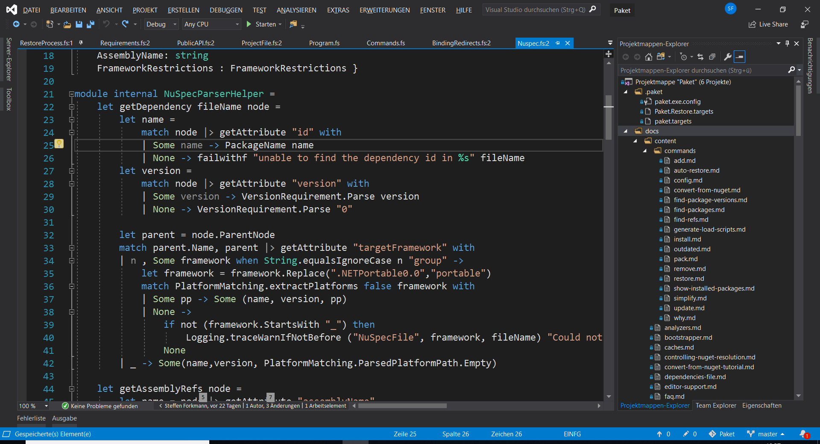
Task: Select the Save All icon
Action: click(90, 24)
